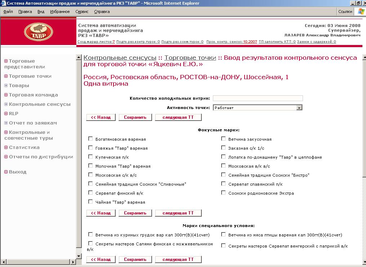
Task: Open the Торговые точки breadcrumb link
Action: pyautogui.click(x=190, y=58)
